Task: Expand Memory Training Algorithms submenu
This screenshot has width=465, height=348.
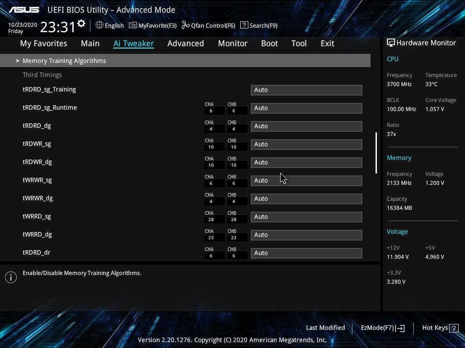Action: click(185, 61)
